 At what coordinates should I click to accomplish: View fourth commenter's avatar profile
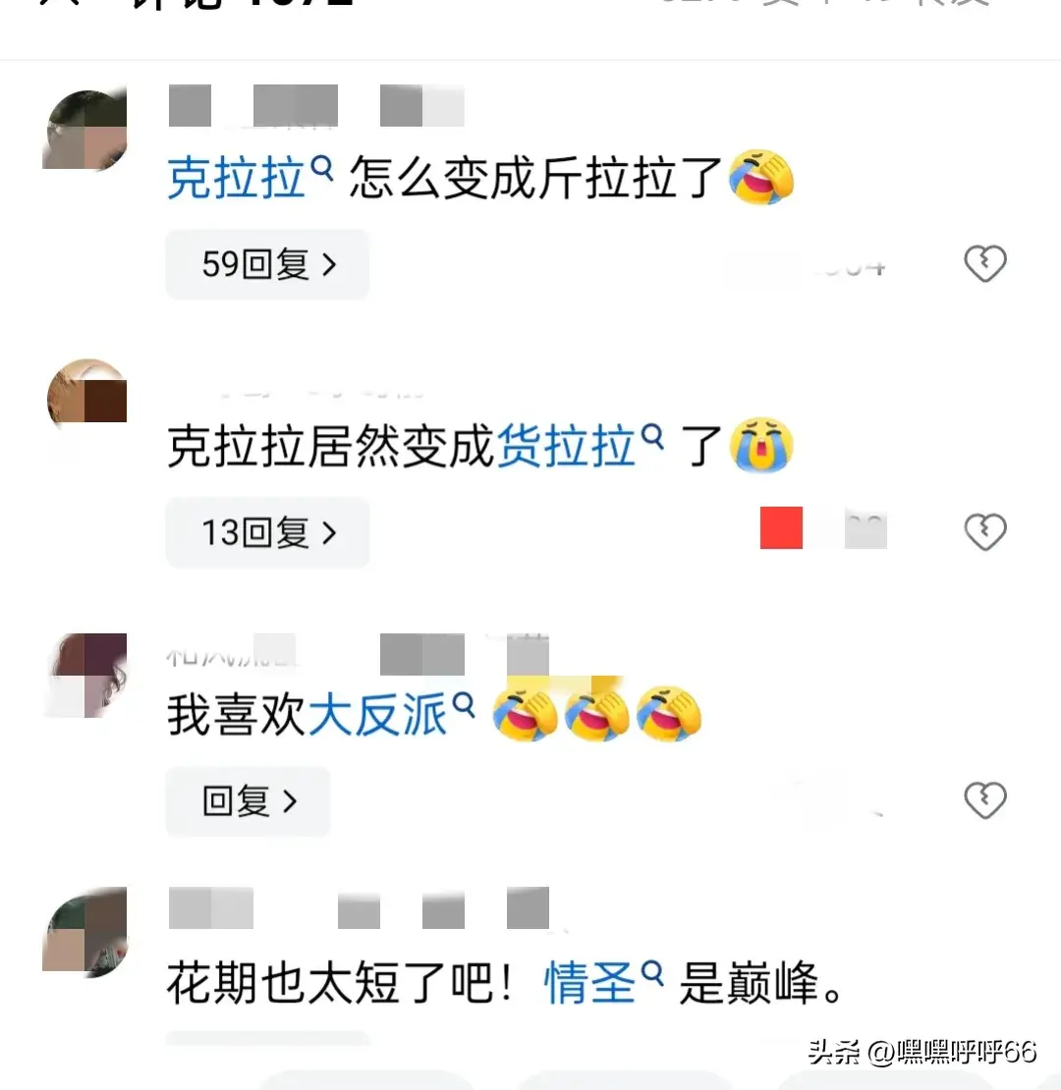(84, 930)
